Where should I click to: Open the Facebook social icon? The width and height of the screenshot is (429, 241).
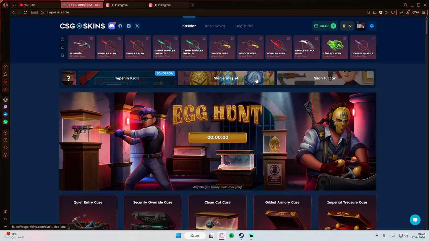click(x=120, y=26)
